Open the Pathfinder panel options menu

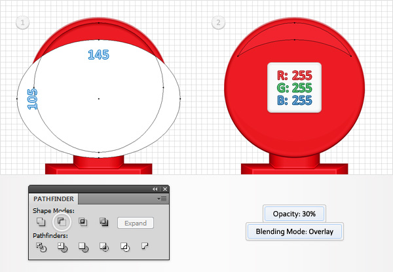pyautogui.click(x=162, y=199)
